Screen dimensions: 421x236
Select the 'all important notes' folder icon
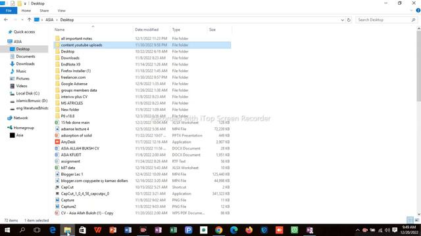coord(57,39)
